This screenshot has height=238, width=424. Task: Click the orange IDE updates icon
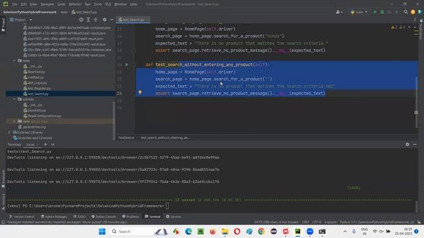click(x=413, y=12)
